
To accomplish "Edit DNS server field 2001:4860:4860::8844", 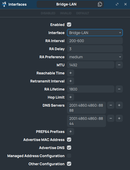I will tap(86, 121).
